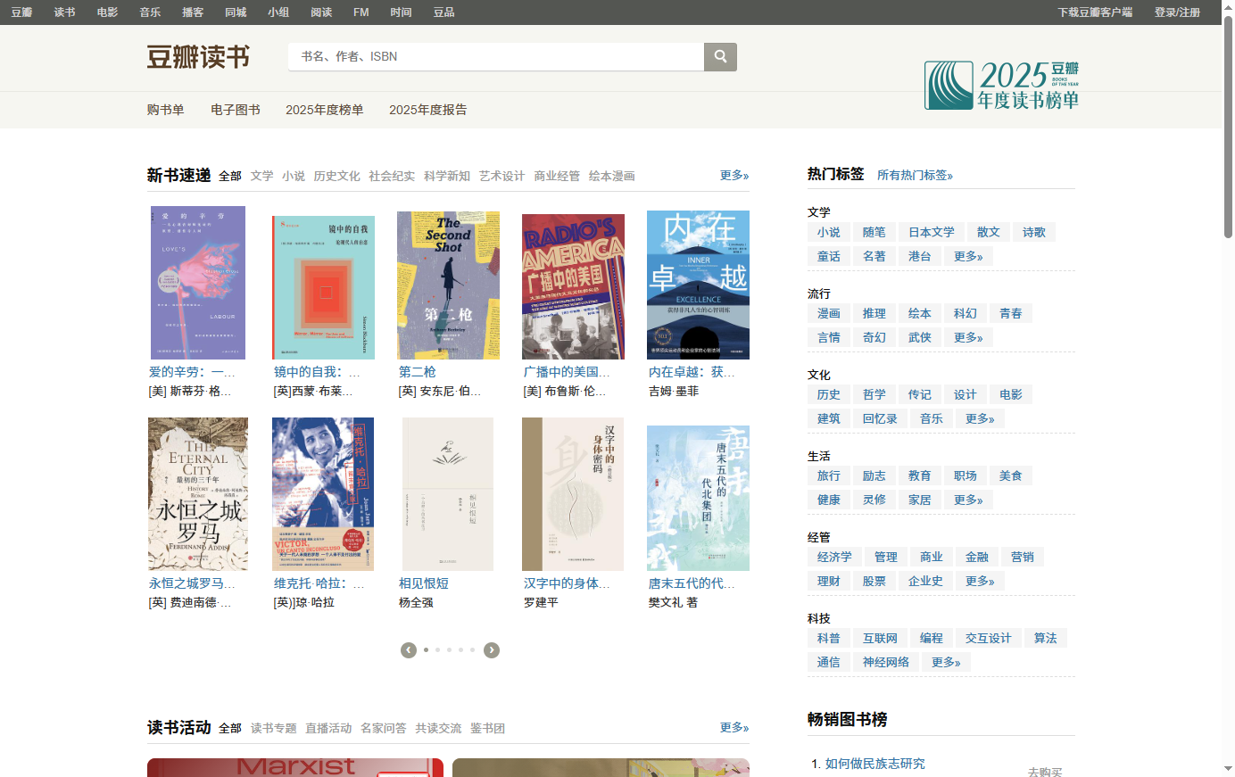Go to next carousel page arrow
The width and height of the screenshot is (1235, 777).
492,650
